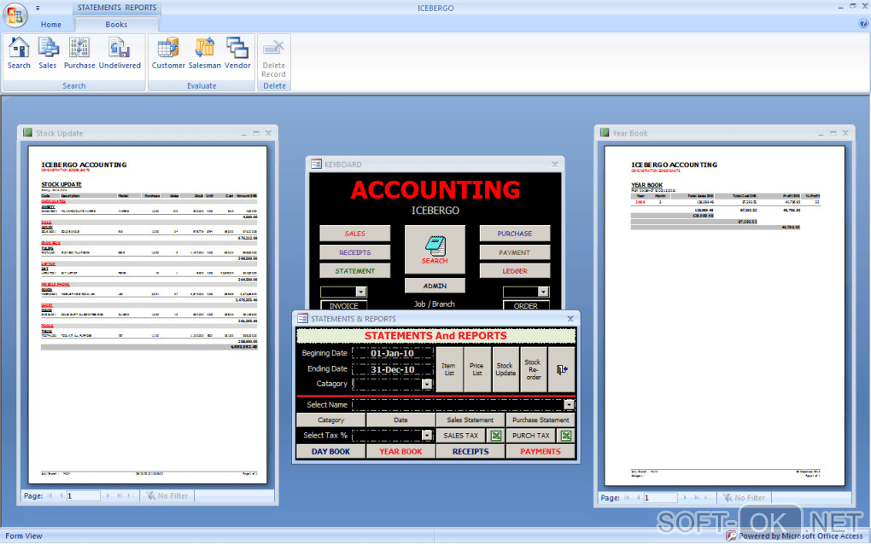This screenshot has height=544, width=871.
Task: Go to first page in Year Book
Action: pos(627,498)
